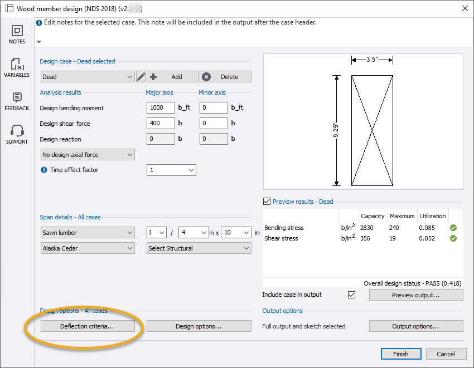Edit the design bending moment value field
474x368 pixels.
tap(161, 107)
